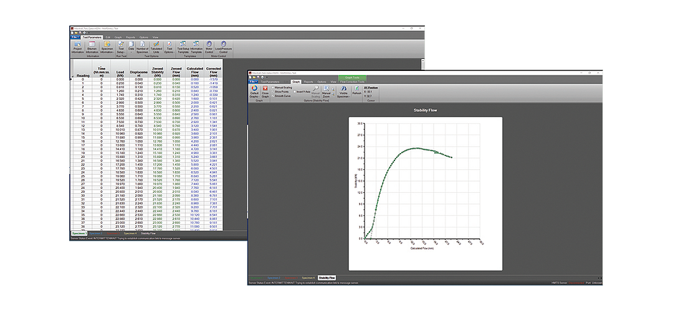673x311 pixels.
Task: Open the File menu in graph window
Action: (254, 81)
